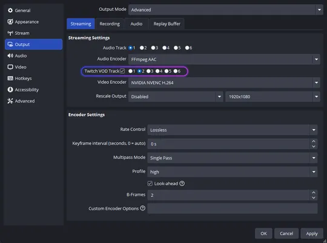Decrease the Keyframe interval value
The height and width of the screenshot is (243, 327).
click(x=314, y=147)
